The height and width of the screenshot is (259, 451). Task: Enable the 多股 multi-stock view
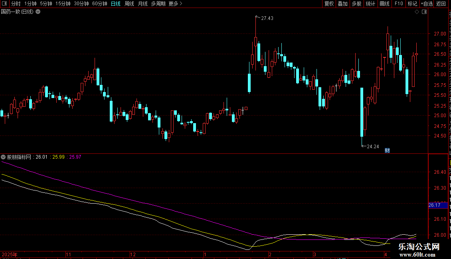[357, 4]
